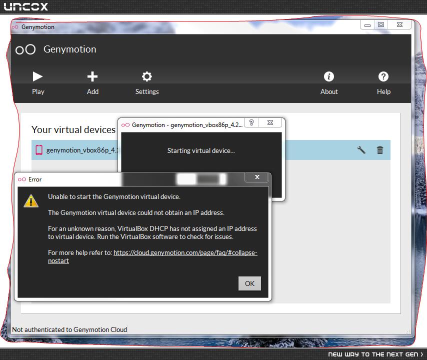Click the 'Your virtual devices' heading

pyautogui.click(x=73, y=129)
